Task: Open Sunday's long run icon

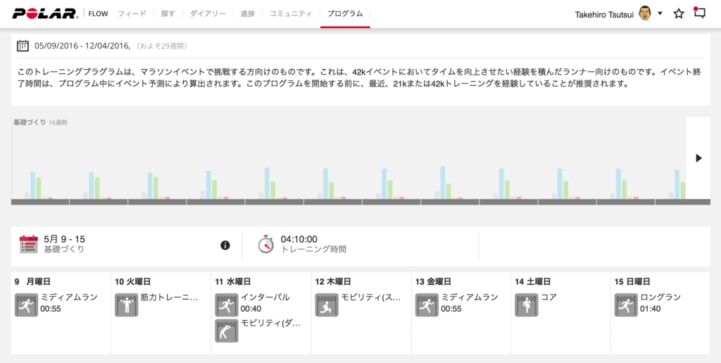Action: tap(626, 305)
